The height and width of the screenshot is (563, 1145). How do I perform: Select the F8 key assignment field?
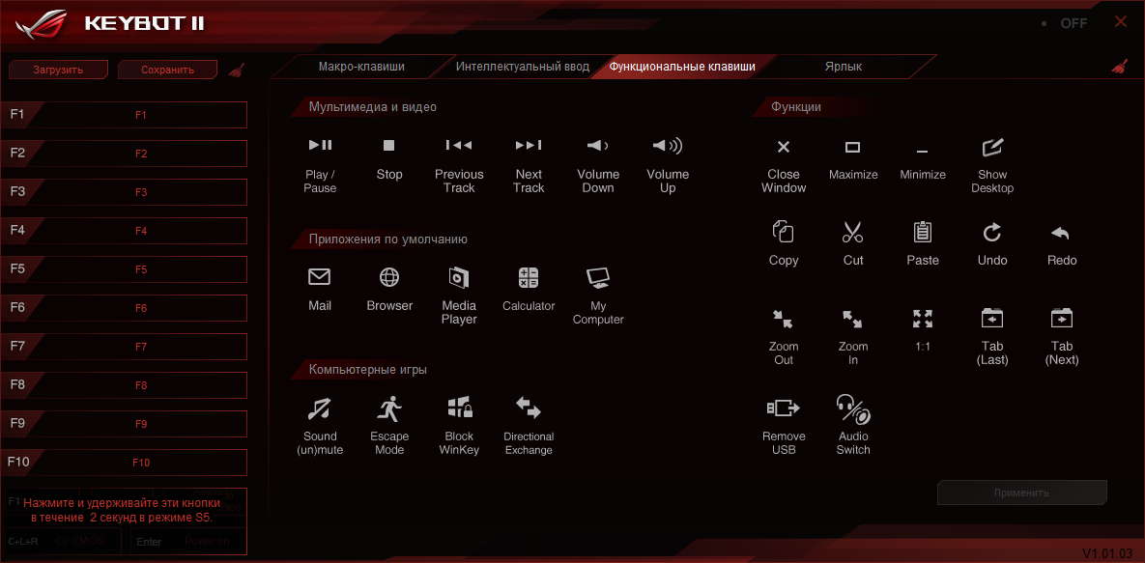point(142,384)
